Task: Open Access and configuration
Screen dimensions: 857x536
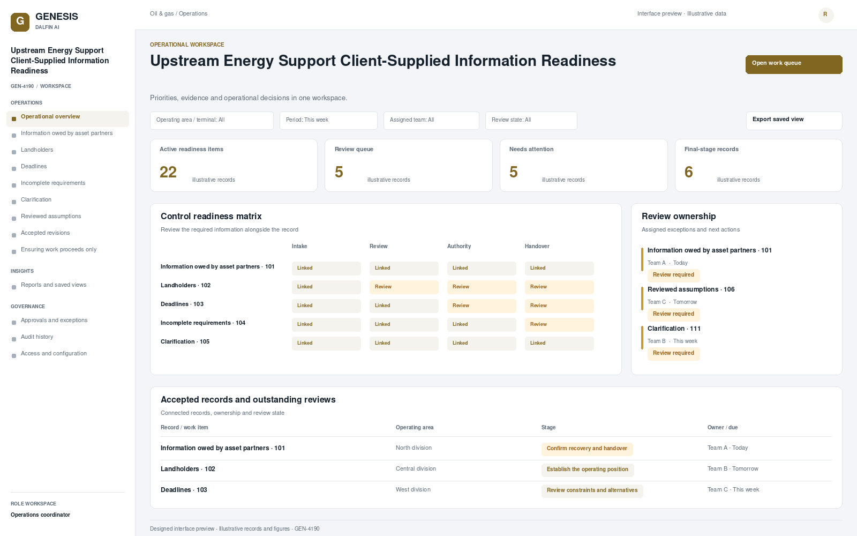Action: pos(67,354)
